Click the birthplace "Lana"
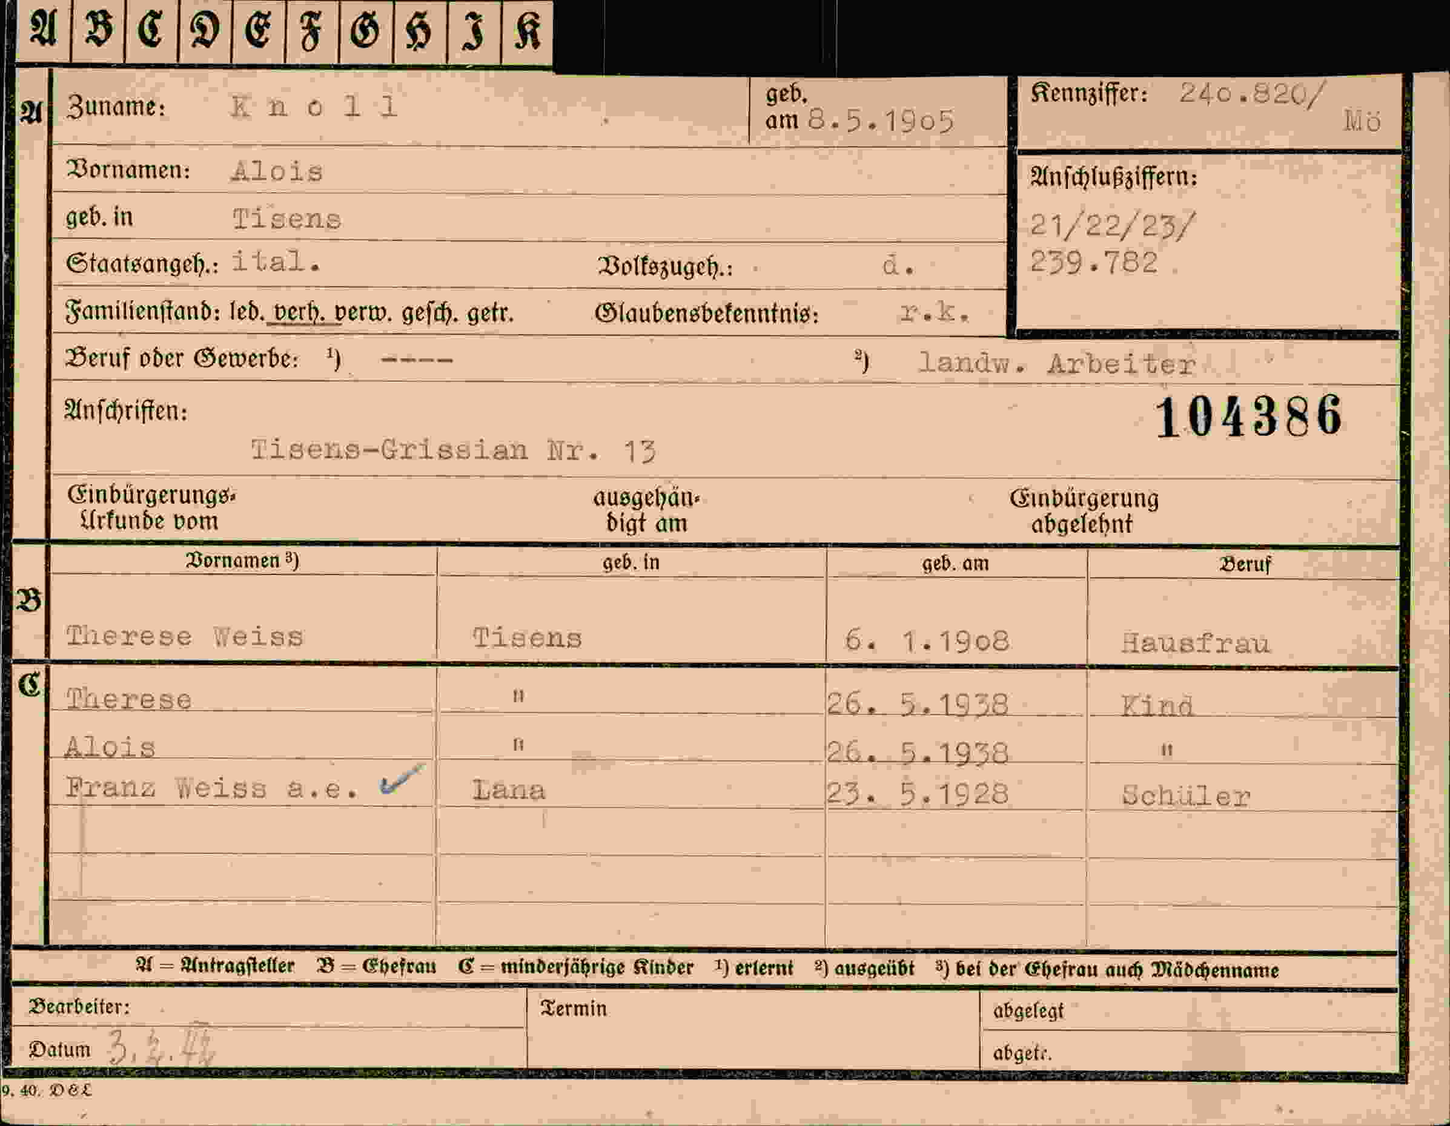This screenshot has width=1450, height=1126. pyautogui.click(x=509, y=789)
